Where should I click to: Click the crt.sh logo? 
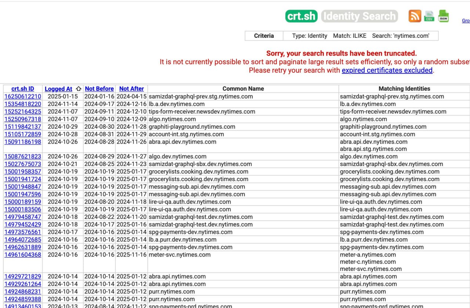point(301,16)
